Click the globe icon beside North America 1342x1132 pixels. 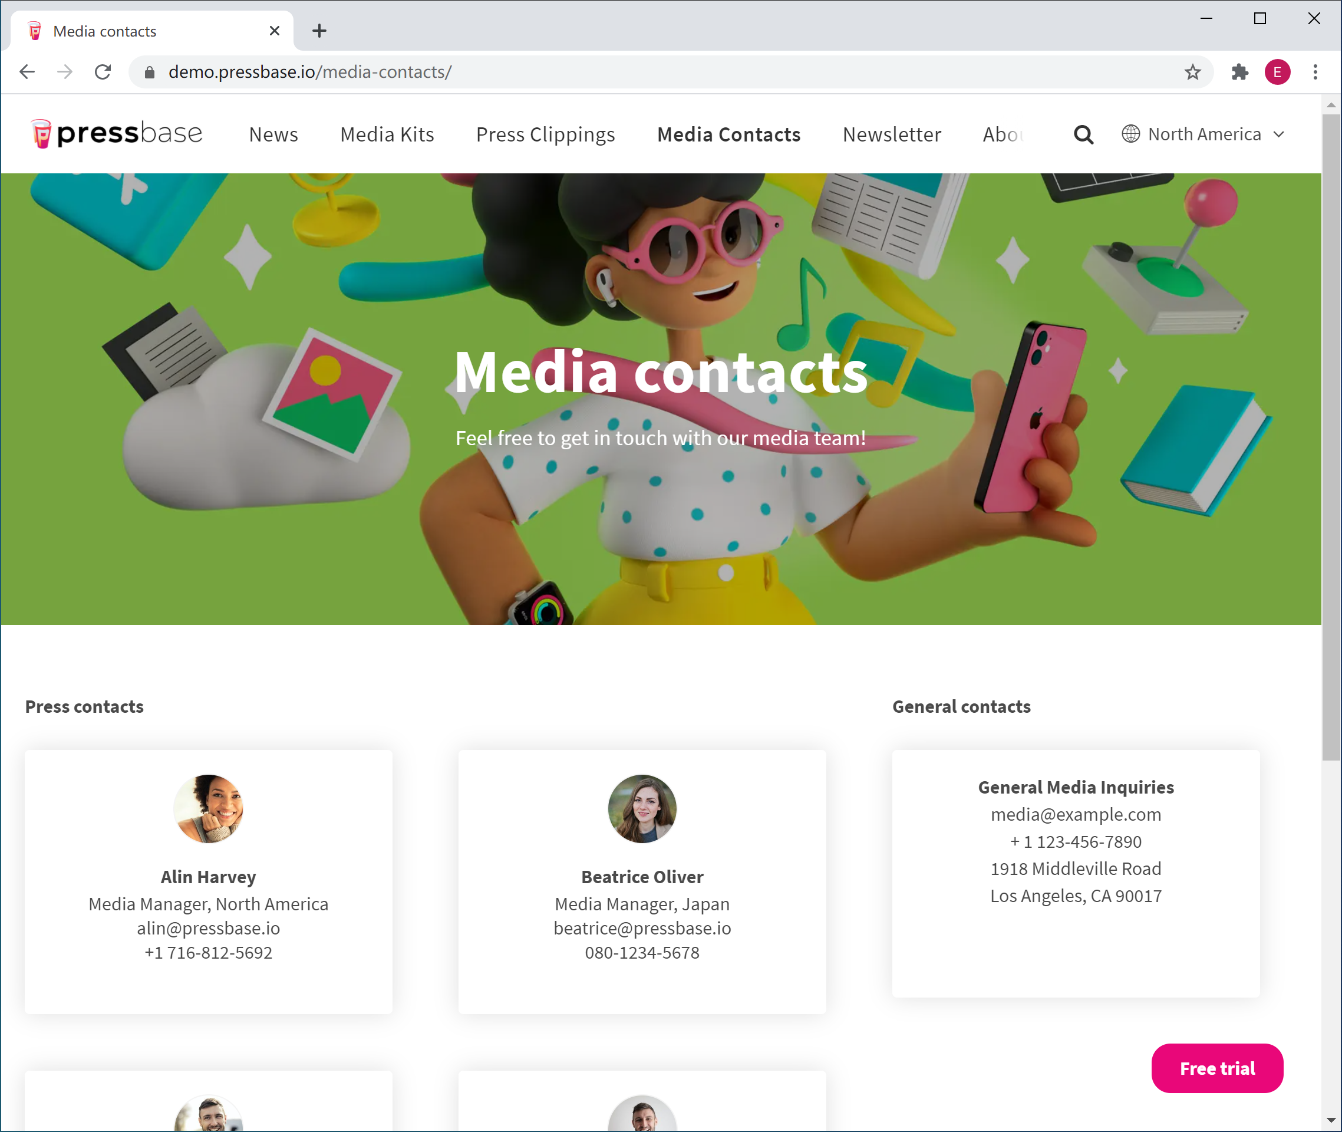point(1130,133)
